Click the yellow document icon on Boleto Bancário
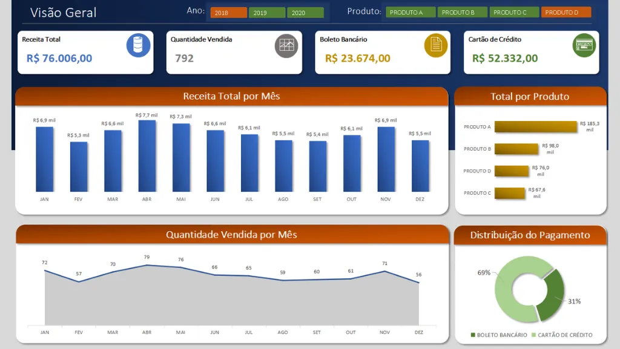The image size is (620, 349). (435, 45)
